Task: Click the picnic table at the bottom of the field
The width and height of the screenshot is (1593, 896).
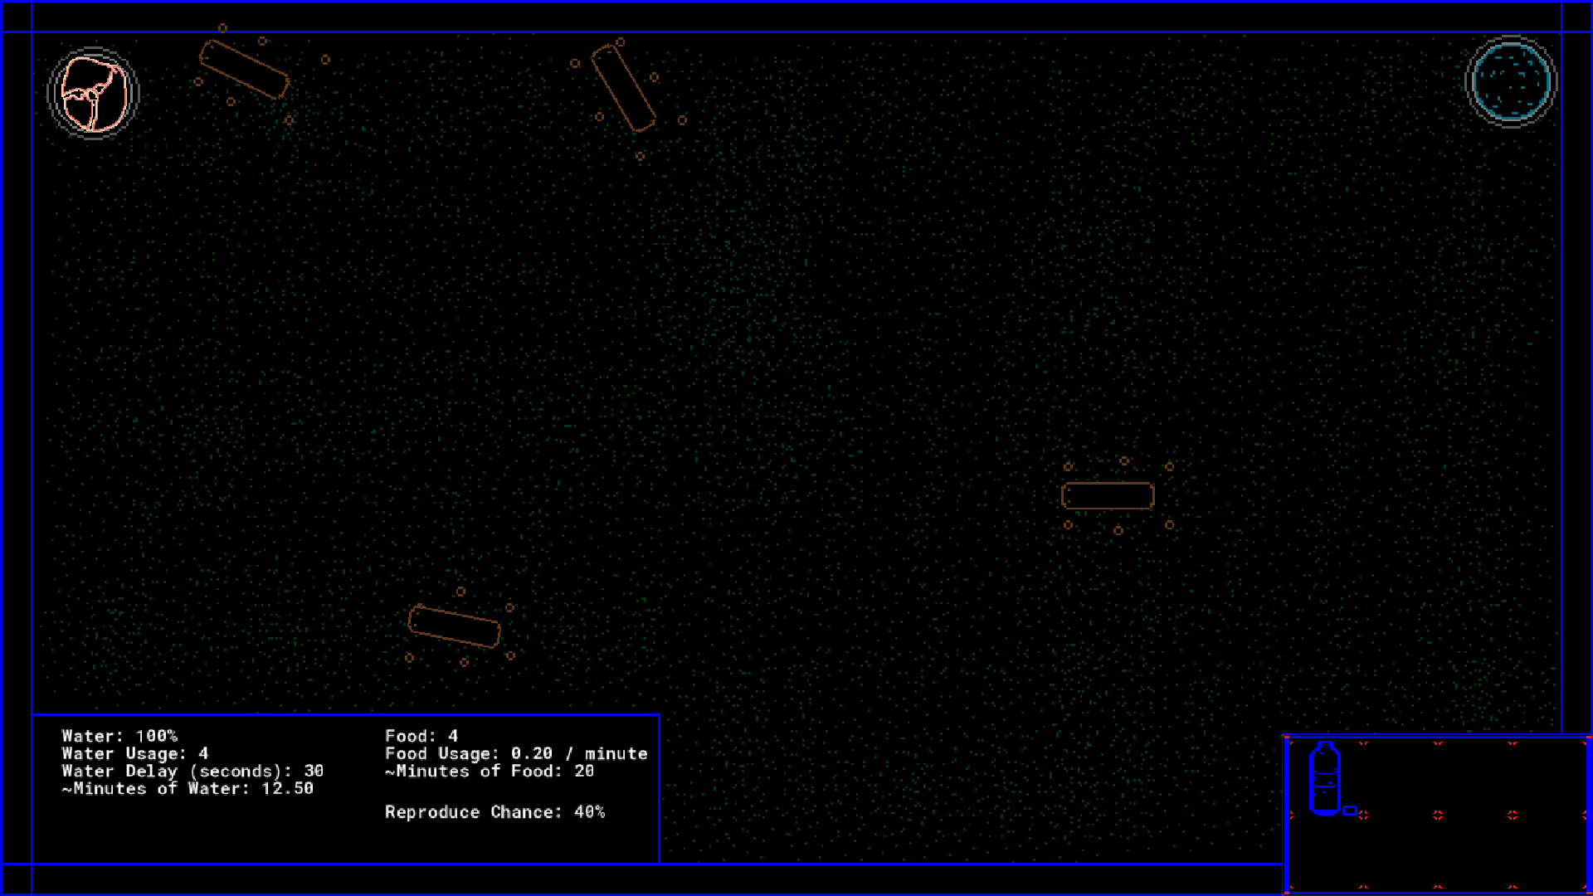Action: coord(455,626)
